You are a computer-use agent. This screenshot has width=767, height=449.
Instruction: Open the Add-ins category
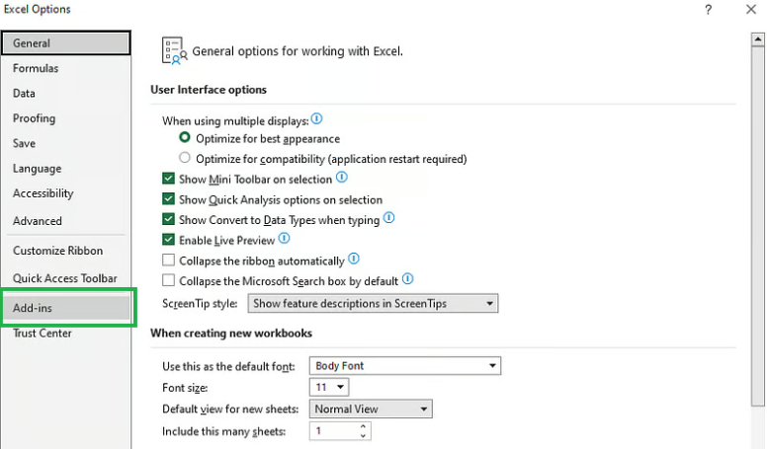[x=66, y=308]
